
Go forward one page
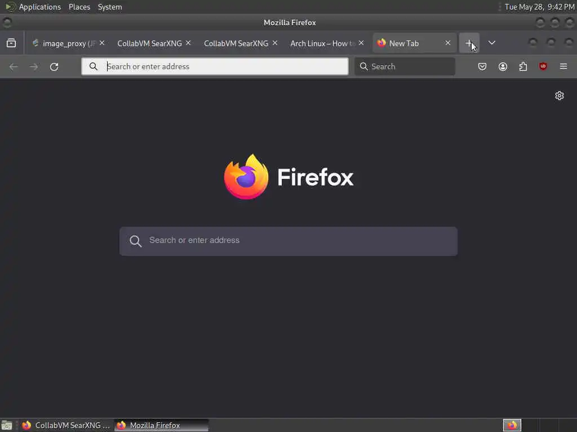pos(34,66)
